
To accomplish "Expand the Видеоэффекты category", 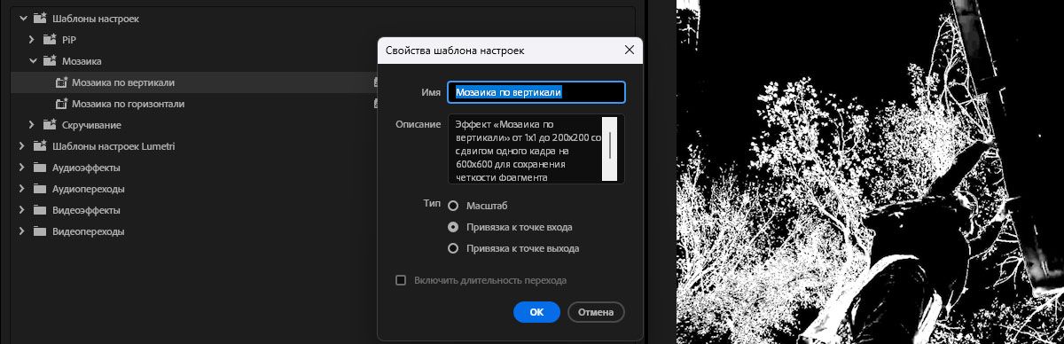I will pos(23,210).
